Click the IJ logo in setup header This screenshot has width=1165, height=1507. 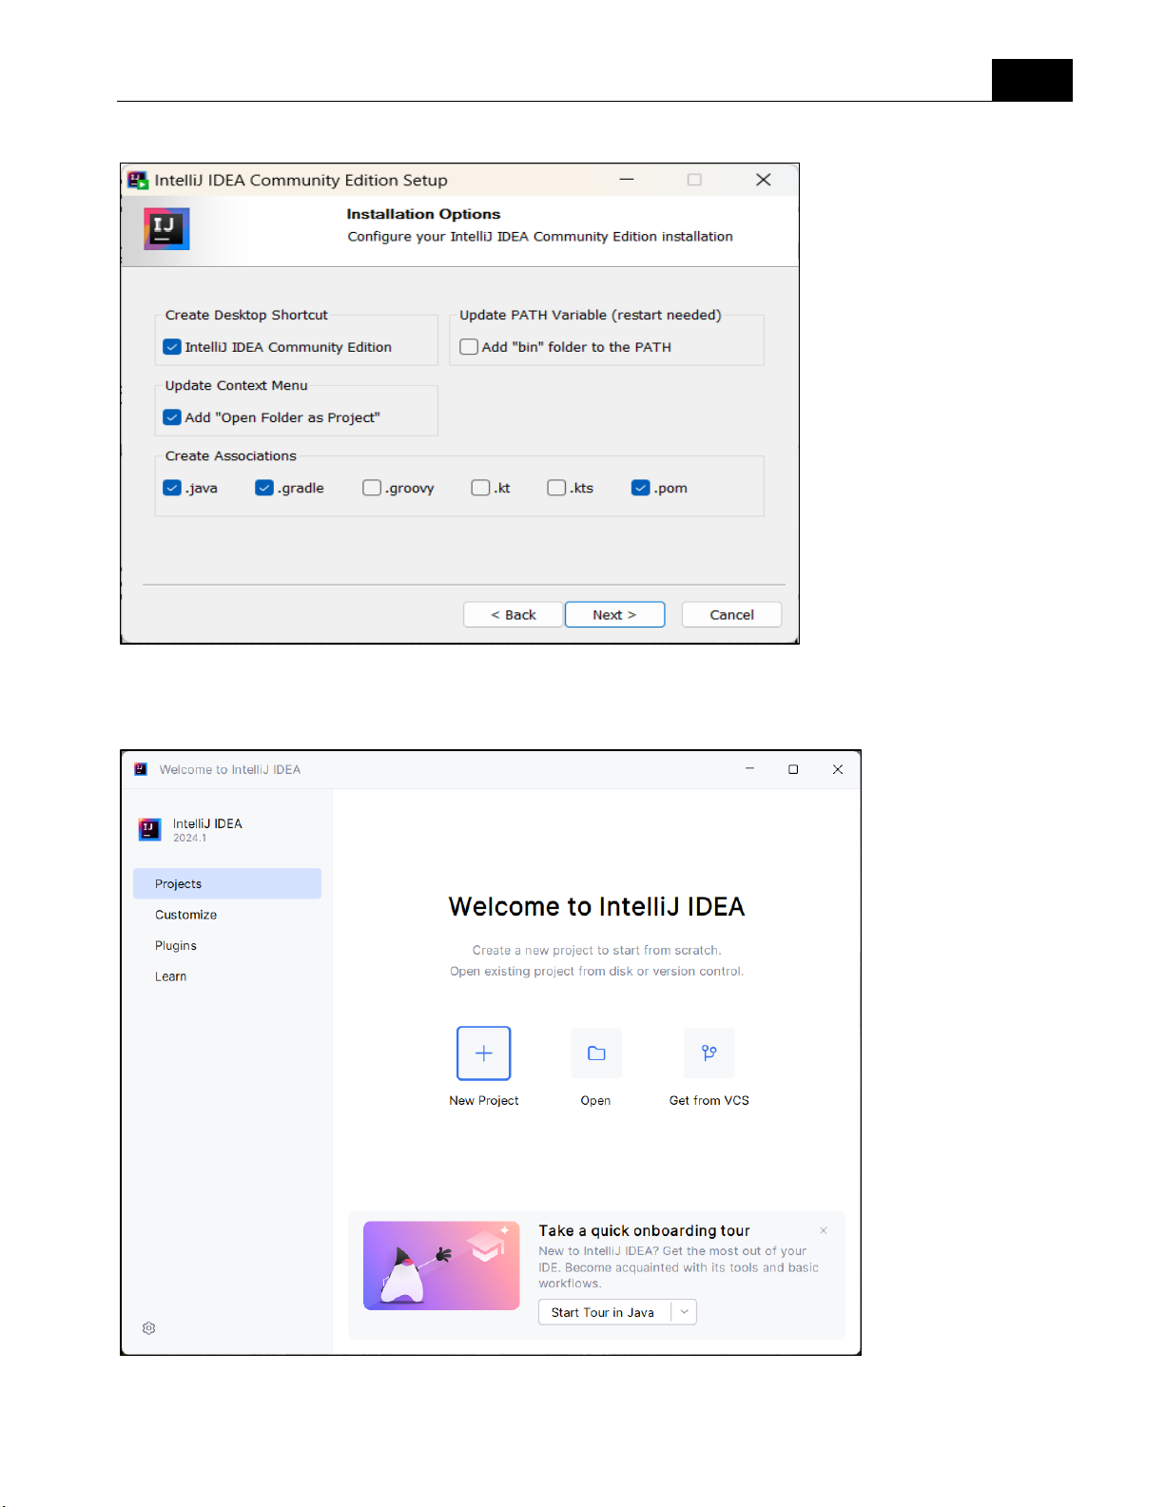(166, 229)
